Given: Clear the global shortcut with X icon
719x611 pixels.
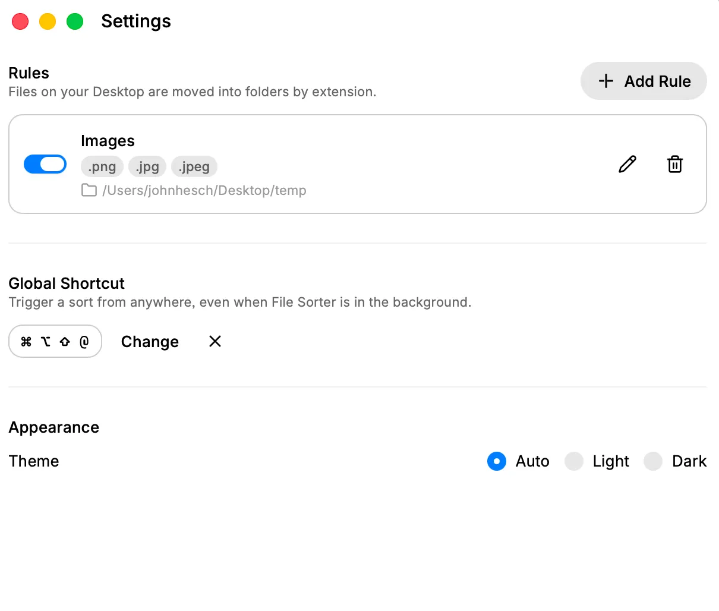Looking at the screenshot, I should (215, 341).
